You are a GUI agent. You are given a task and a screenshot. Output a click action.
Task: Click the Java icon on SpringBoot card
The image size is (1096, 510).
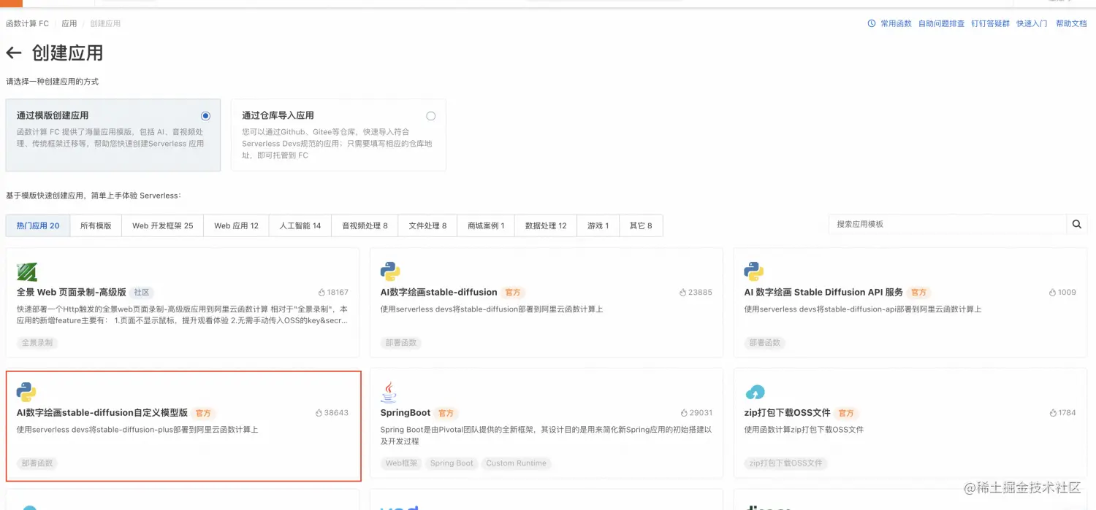389,392
